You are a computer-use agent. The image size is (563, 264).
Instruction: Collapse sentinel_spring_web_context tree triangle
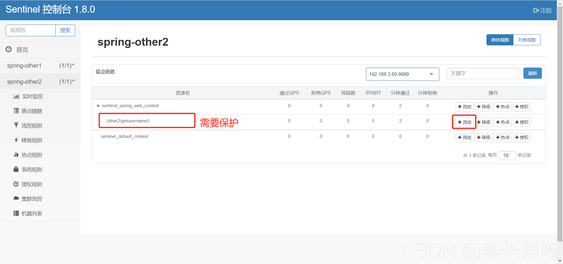click(x=98, y=106)
